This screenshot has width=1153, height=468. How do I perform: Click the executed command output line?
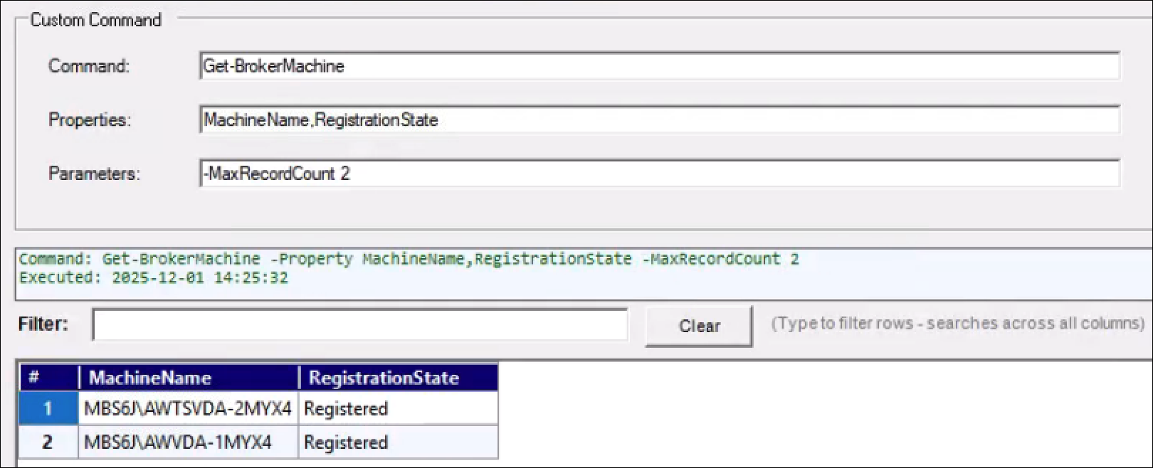(x=409, y=259)
